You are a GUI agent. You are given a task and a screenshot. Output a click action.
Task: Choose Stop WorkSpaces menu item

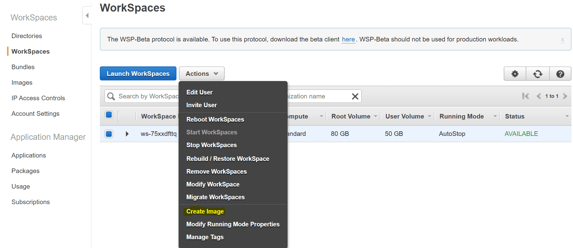pos(211,145)
